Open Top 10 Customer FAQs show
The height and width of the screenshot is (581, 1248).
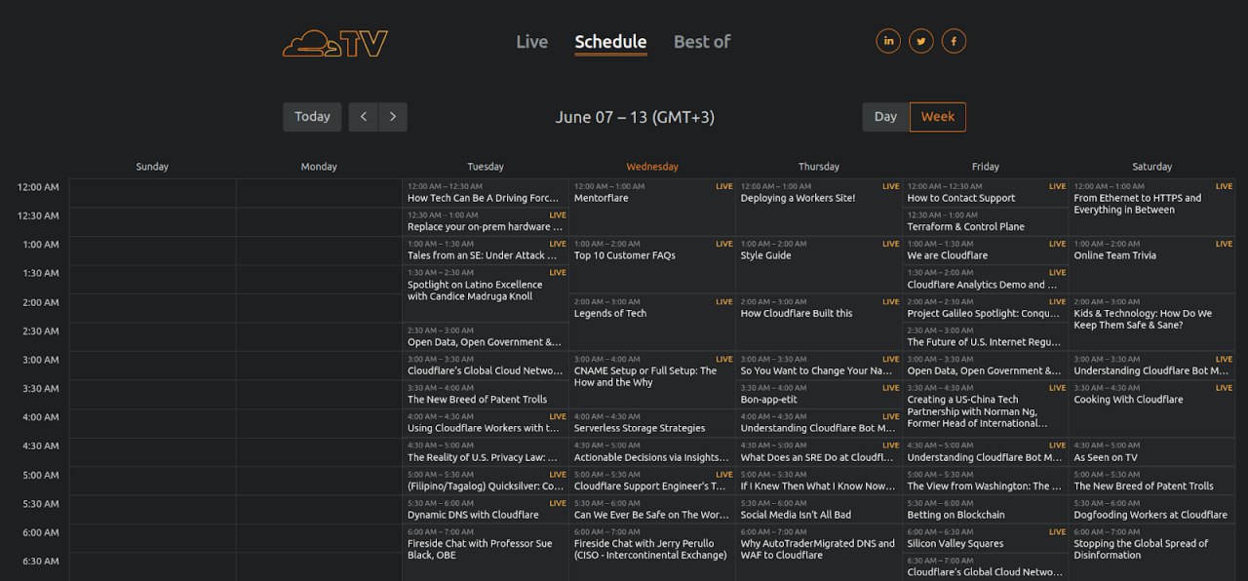[x=651, y=264]
